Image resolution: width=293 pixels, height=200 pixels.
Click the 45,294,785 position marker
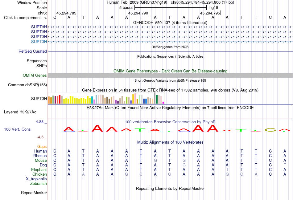point(67,13)
